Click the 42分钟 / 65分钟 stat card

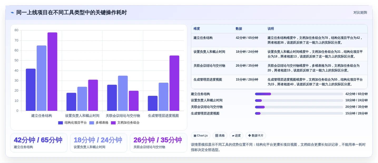pyautogui.click(x=39, y=143)
